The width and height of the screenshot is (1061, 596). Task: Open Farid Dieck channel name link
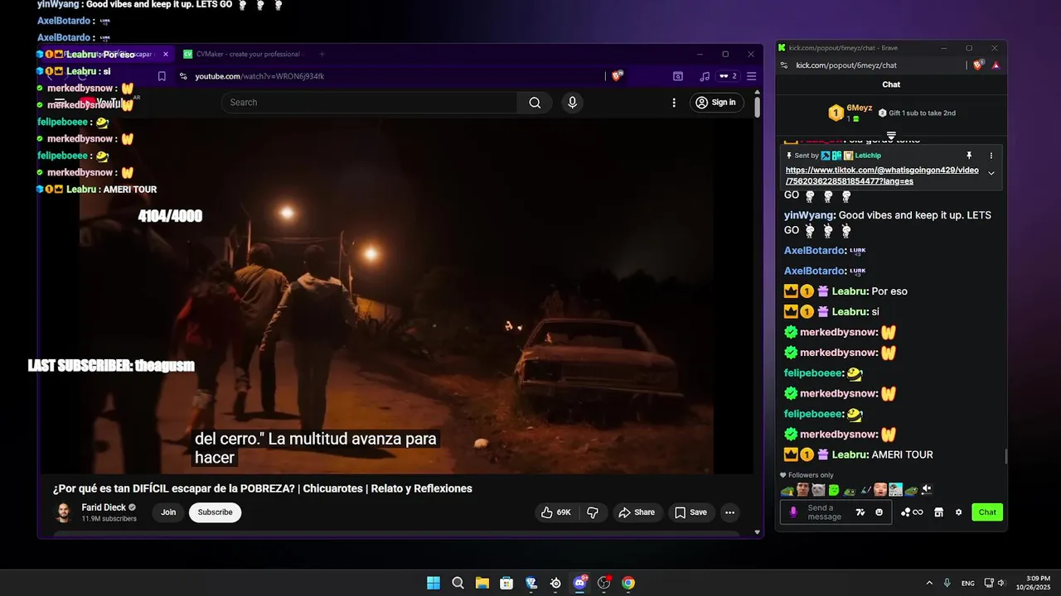click(x=104, y=507)
